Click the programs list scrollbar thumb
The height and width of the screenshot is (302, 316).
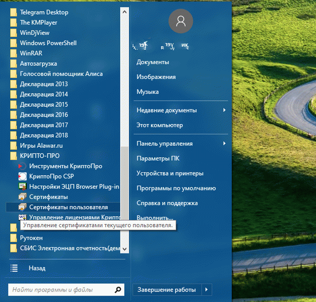tap(124, 183)
